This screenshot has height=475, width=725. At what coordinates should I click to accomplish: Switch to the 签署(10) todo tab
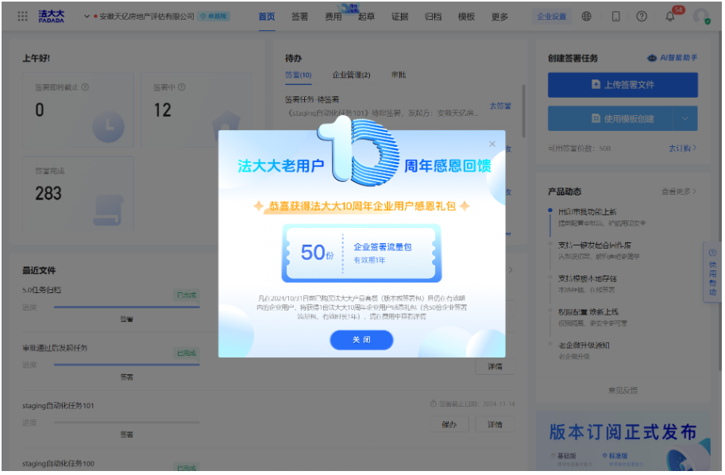[x=299, y=75]
